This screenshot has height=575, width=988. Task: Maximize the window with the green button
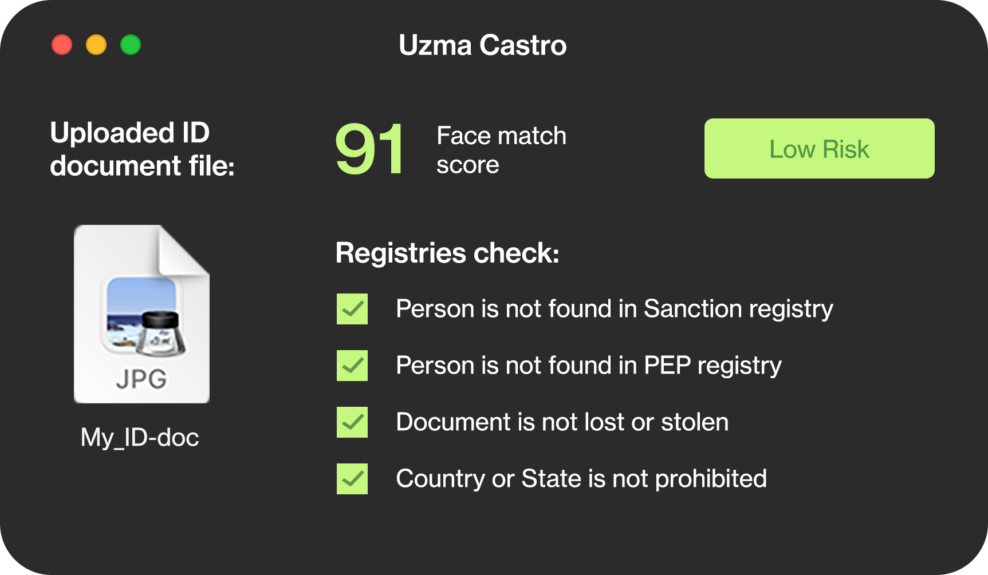tap(131, 45)
